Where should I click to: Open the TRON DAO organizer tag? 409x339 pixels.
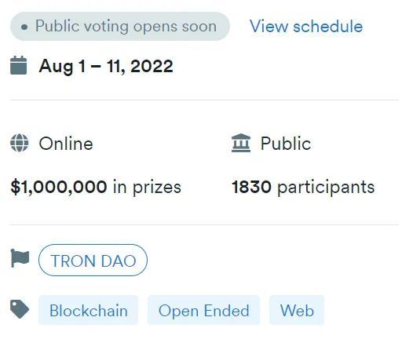(x=93, y=261)
